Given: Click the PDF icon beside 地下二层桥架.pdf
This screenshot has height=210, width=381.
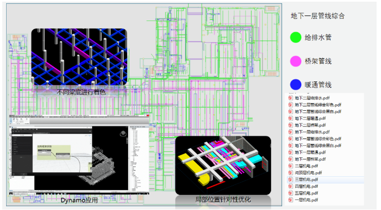Looking at the screenshot, I should [290, 125].
